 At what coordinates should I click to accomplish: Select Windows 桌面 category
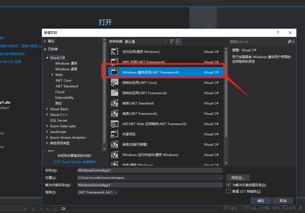coord(66,69)
